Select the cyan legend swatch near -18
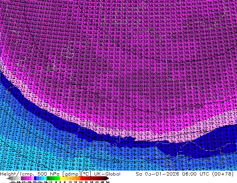This screenshot has width=237, height=183. 46,178
